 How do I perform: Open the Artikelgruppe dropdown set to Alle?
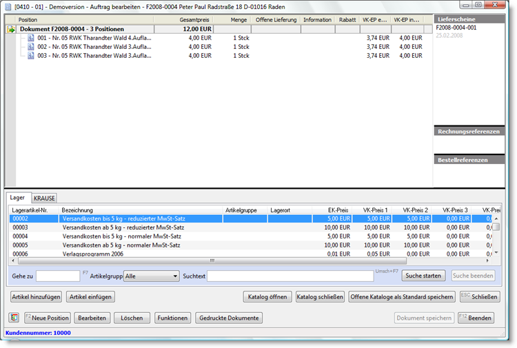pyautogui.click(x=151, y=276)
